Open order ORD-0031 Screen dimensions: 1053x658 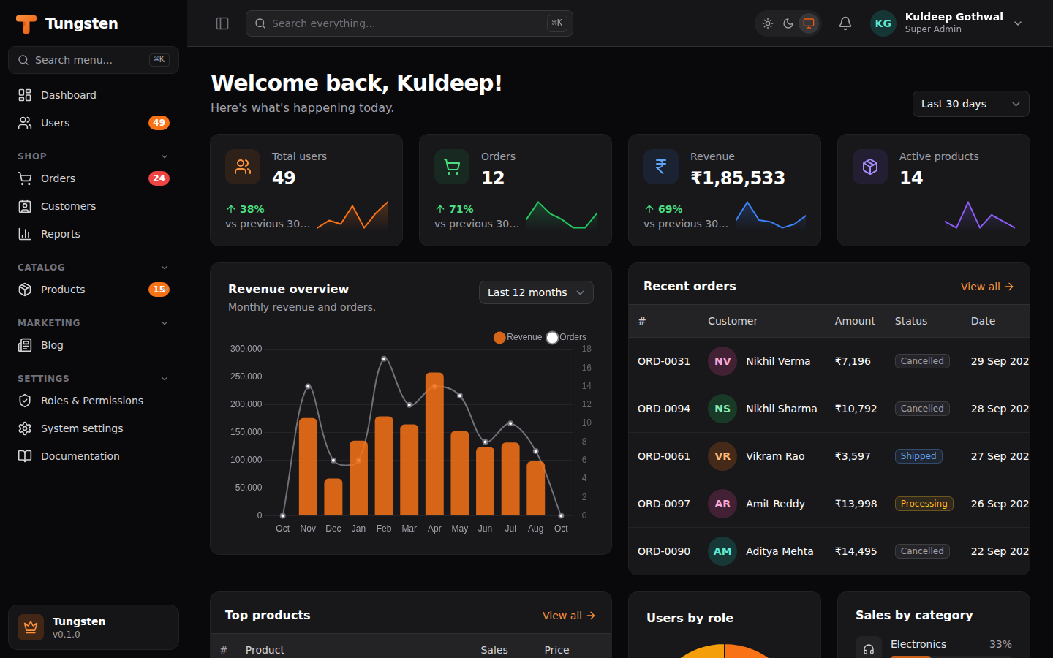(664, 361)
